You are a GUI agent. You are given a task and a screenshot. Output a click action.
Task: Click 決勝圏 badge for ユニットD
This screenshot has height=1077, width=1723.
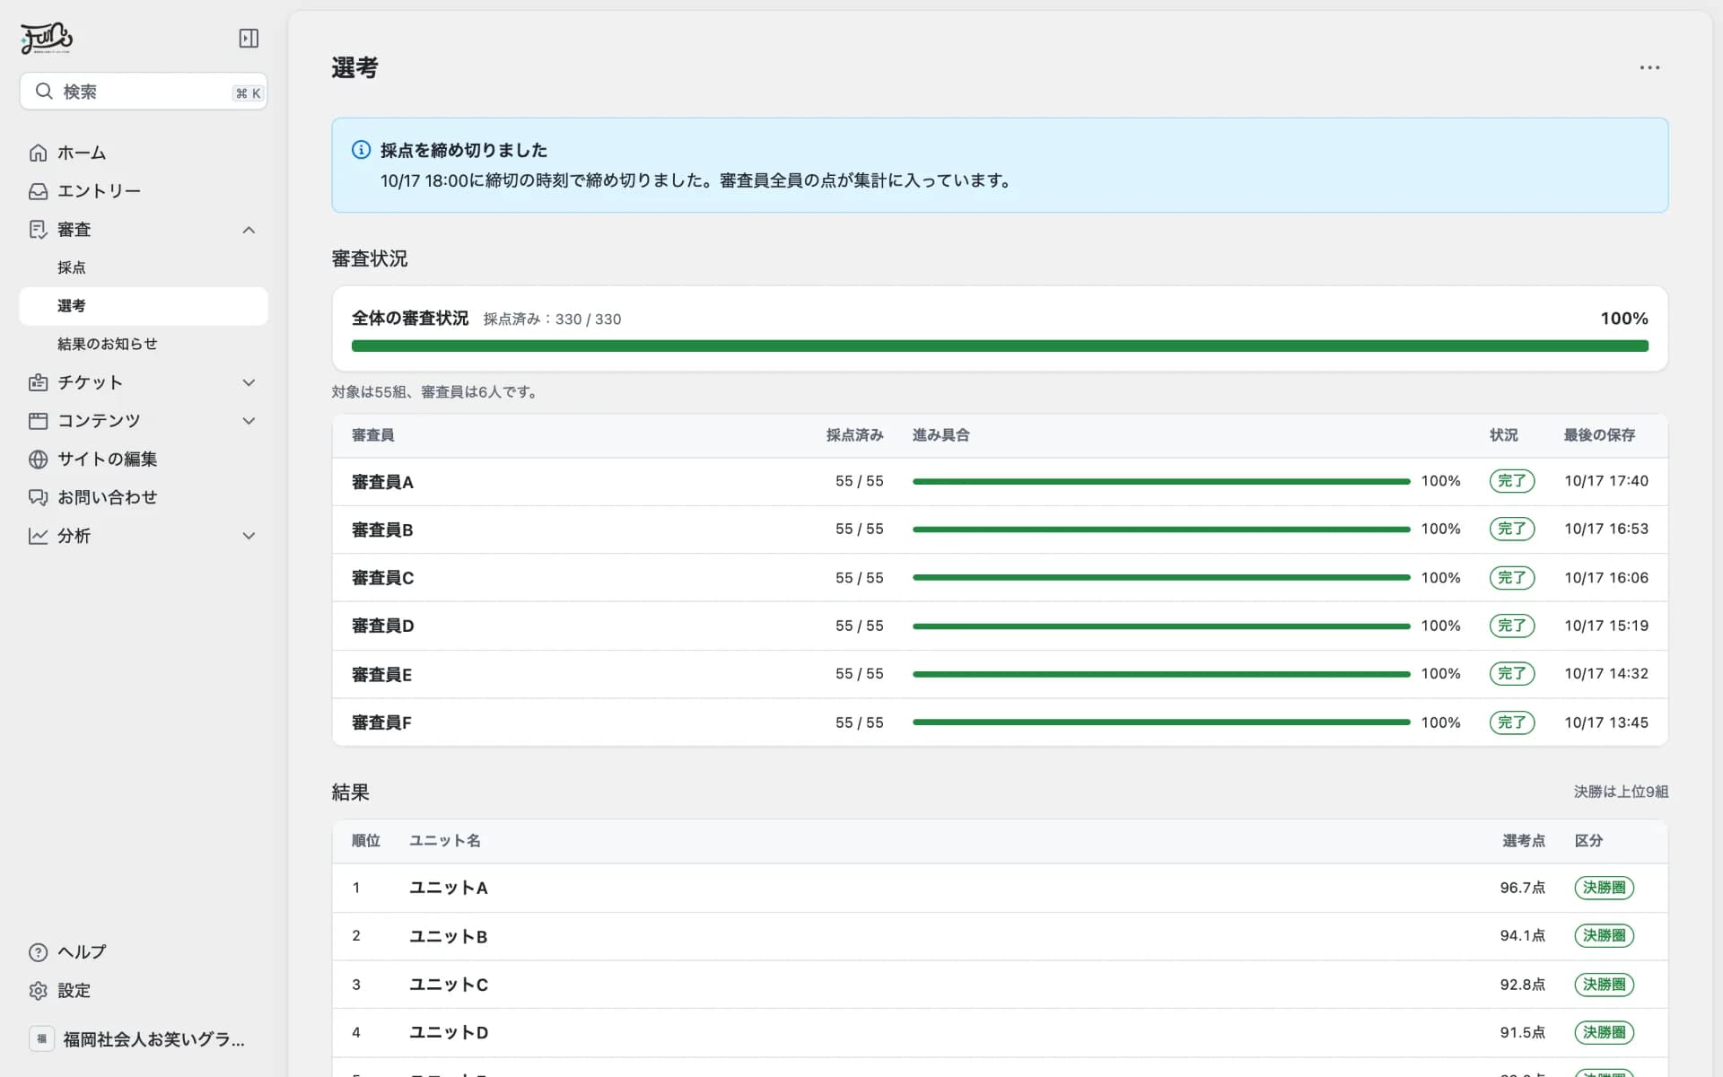[1605, 1032]
